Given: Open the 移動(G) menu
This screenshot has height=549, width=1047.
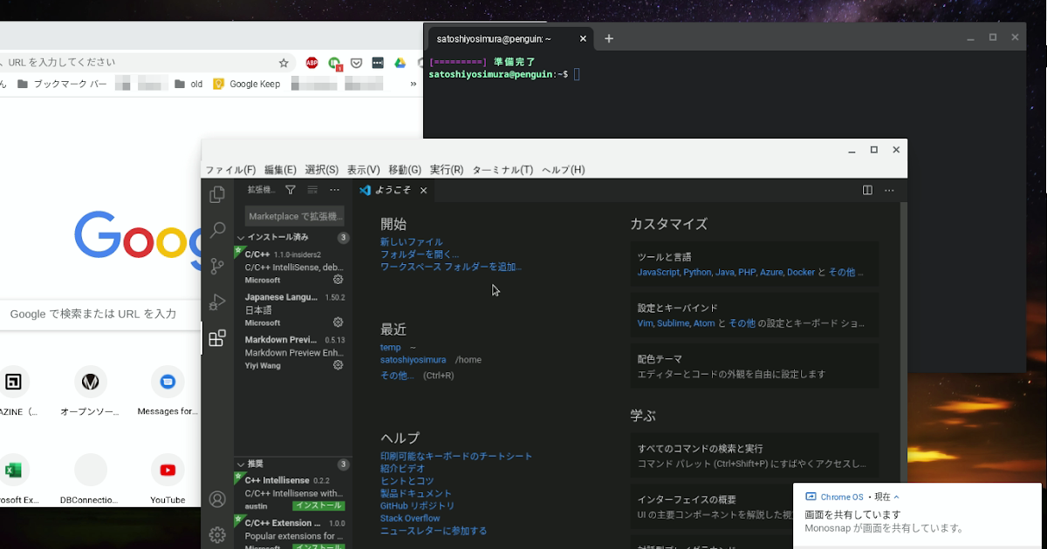Looking at the screenshot, I should point(405,170).
